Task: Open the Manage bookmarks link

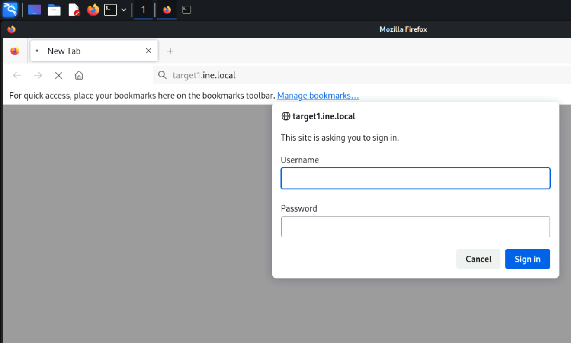Action: click(x=318, y=96)
